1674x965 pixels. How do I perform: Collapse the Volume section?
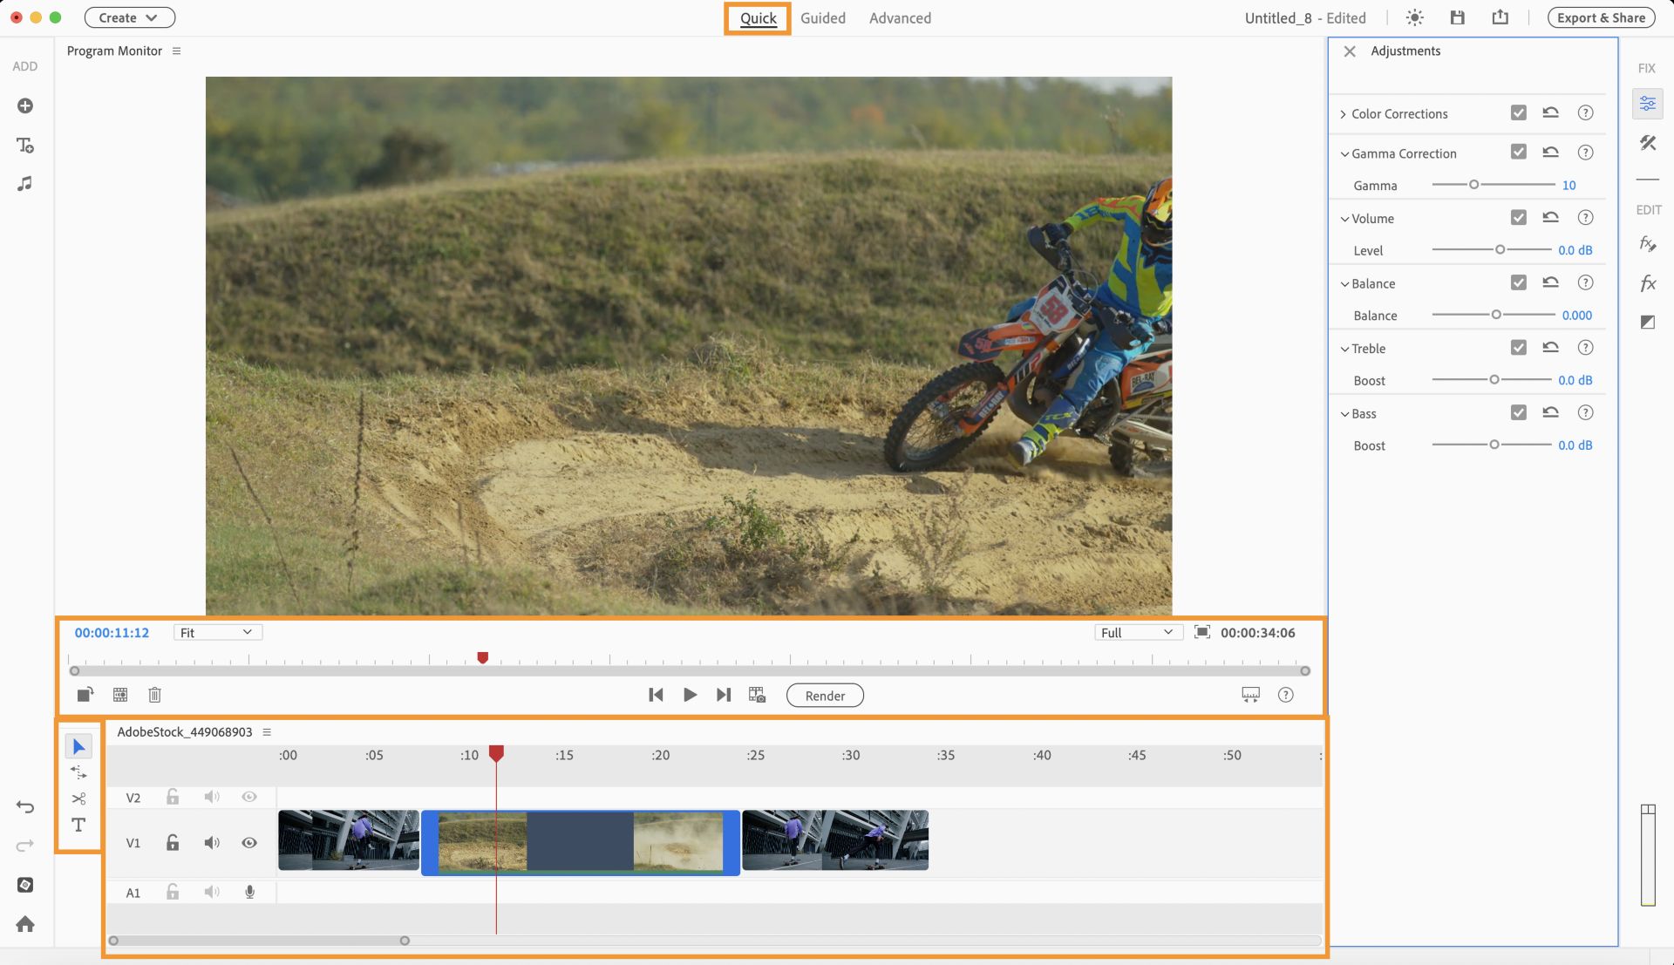(x=1344, y=219)
